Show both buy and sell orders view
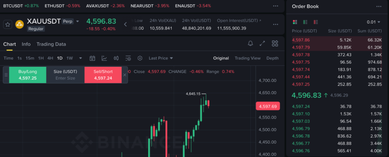The image size is (389, 157). pyautogui.click(x=295, y=22)
